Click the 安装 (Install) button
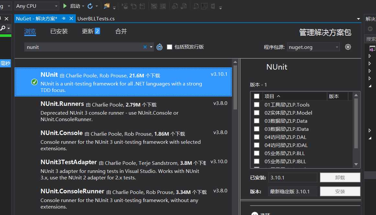This screenshot has height=215, width=376. 340,191
